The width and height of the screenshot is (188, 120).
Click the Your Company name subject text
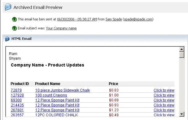pos(61,28)
